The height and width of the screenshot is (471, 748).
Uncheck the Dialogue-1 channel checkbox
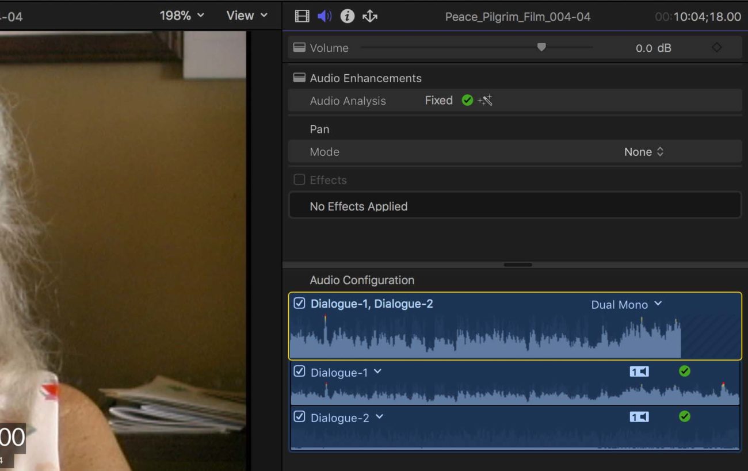click(299, 371)
